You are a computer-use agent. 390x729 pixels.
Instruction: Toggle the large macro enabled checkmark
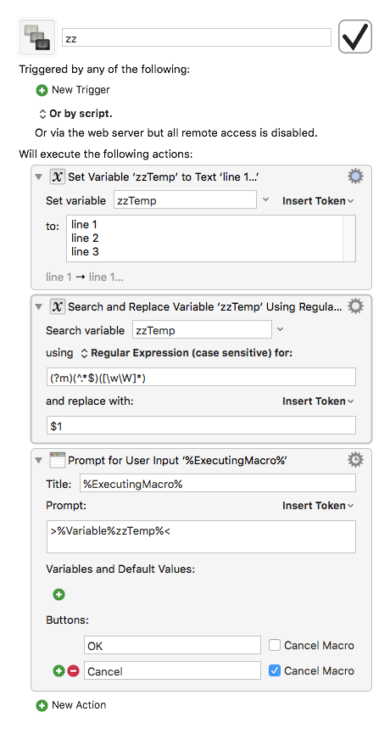pyautogui.click(x=355, y=36)
